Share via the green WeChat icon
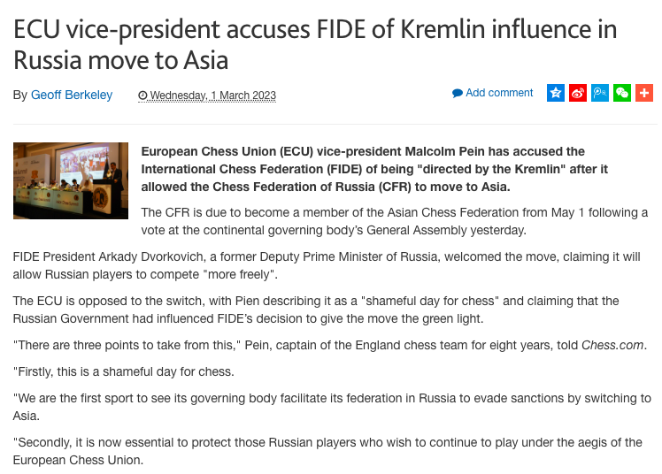 pyautogui.click(x=622, y=93)
